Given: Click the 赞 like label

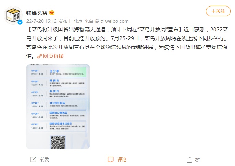Looking at the screenshot, I should click(198, 160).
